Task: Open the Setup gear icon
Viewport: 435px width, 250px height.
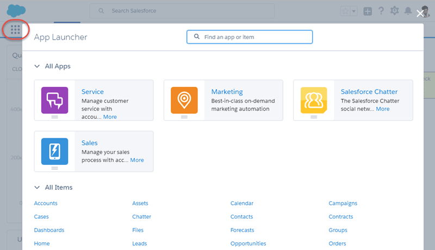Action: (395, 11)
